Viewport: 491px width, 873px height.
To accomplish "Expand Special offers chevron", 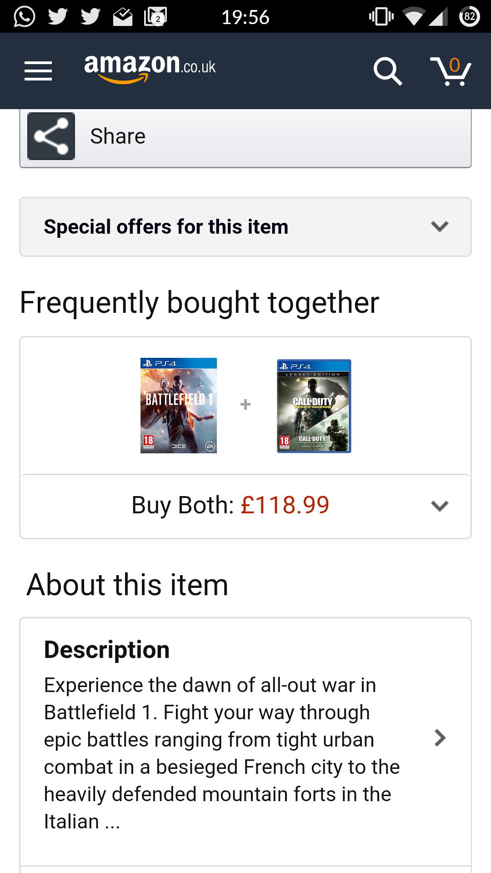I will pyautogui.click(x=440, y=226).
